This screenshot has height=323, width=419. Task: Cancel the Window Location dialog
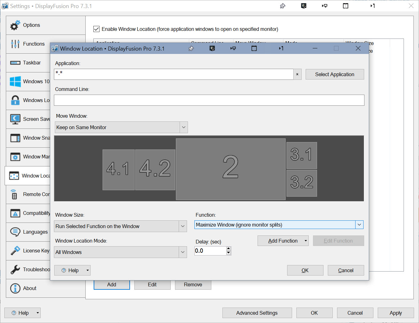coord(346,270)
